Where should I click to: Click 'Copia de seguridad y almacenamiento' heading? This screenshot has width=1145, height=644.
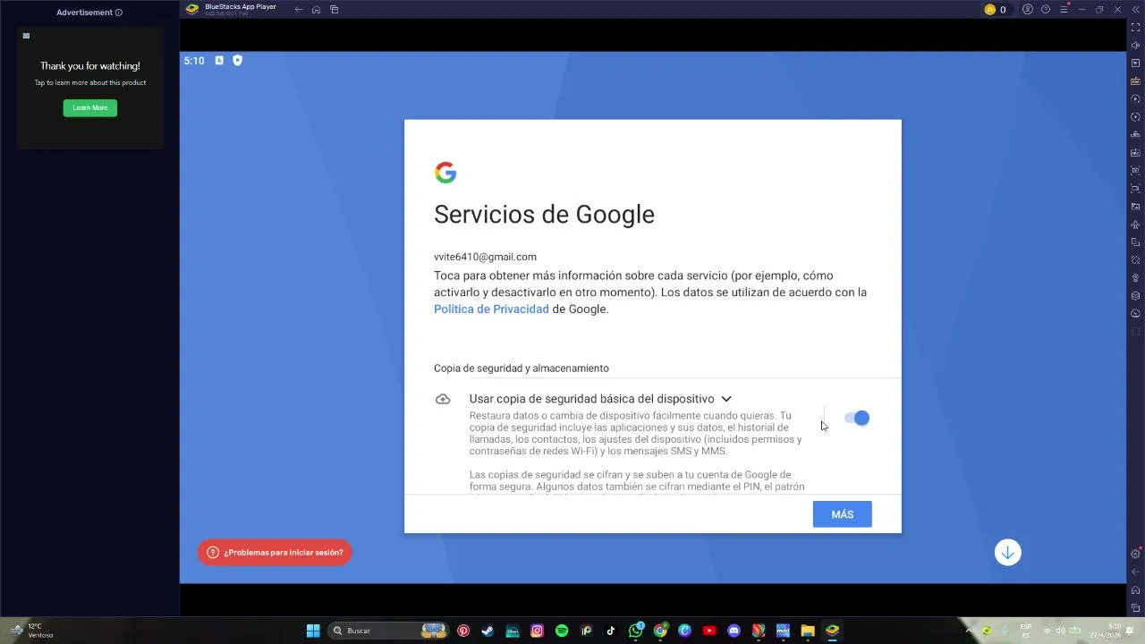point(522,368)
